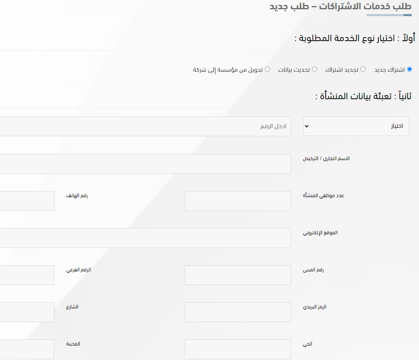Focus the رقم الهاتف input field
Screen dimensions: 419x360
27,201
